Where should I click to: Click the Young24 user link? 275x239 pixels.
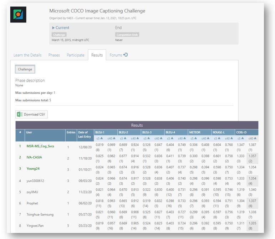click(x=33, y=168)
